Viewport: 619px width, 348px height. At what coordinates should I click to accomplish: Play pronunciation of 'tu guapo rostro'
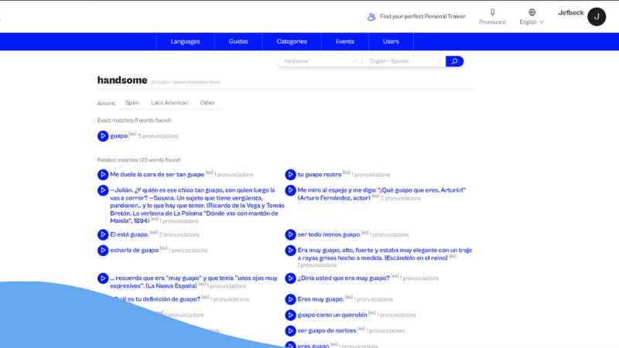pyautogui.click(x=290, y=175)
